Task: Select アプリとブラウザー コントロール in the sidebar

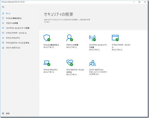Action: point(16,33)
